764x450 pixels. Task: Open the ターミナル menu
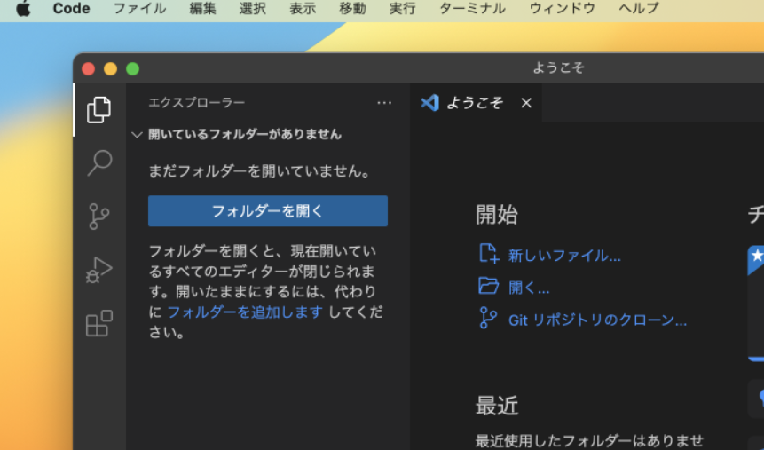click(x=473, y=9)
